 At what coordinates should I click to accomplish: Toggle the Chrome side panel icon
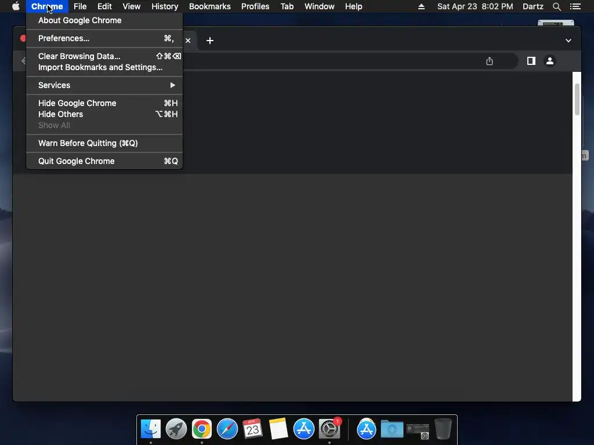click(531, 61)
